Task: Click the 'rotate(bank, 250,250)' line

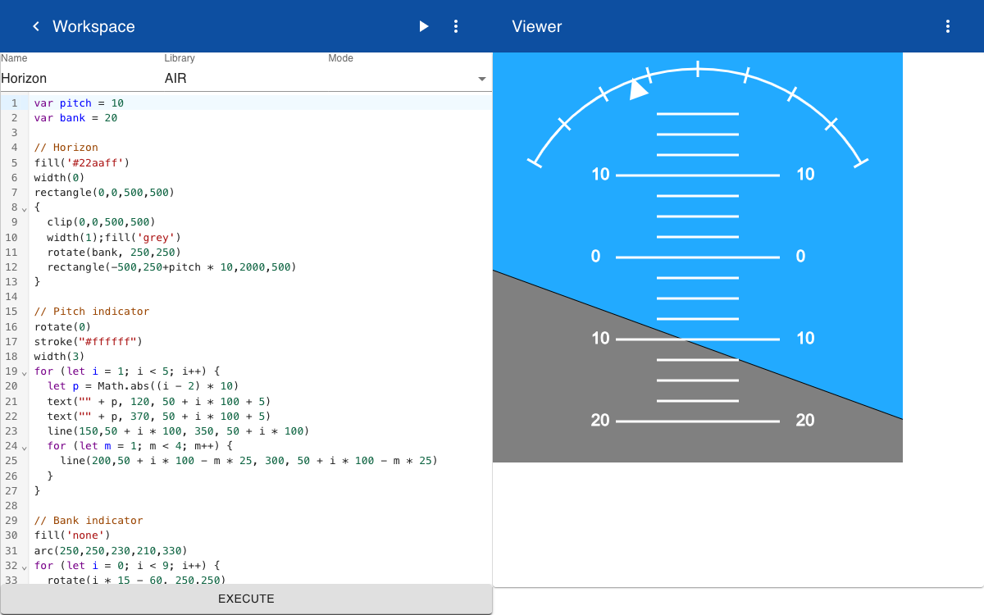Action: pos(114,252)
